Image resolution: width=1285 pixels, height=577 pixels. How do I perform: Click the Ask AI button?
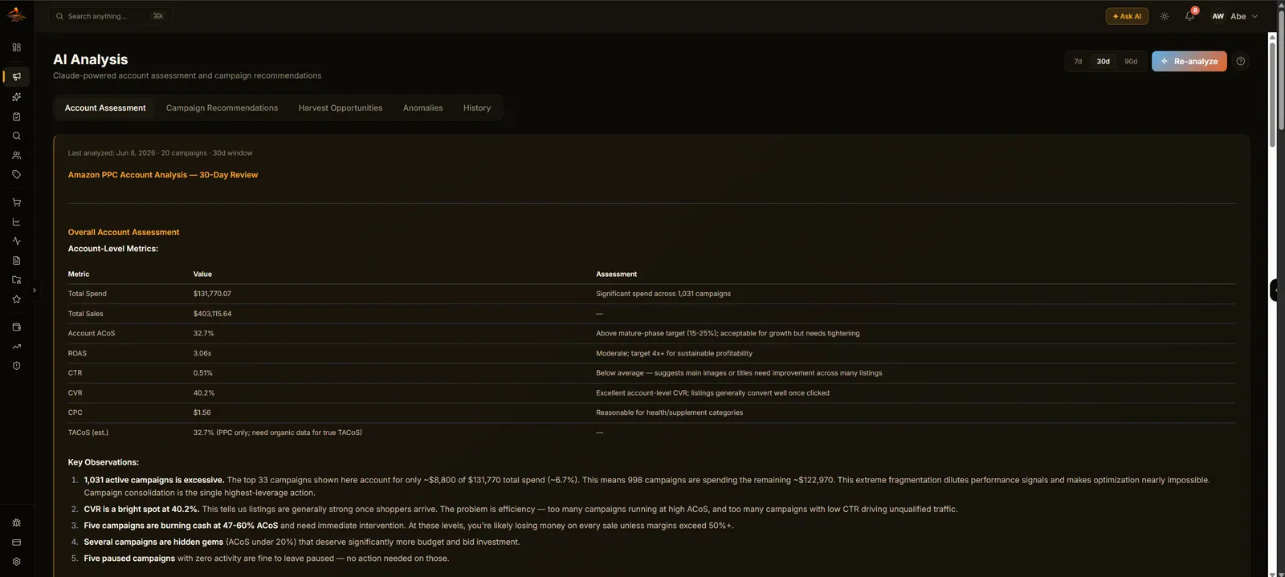(x=1127, y=16)
